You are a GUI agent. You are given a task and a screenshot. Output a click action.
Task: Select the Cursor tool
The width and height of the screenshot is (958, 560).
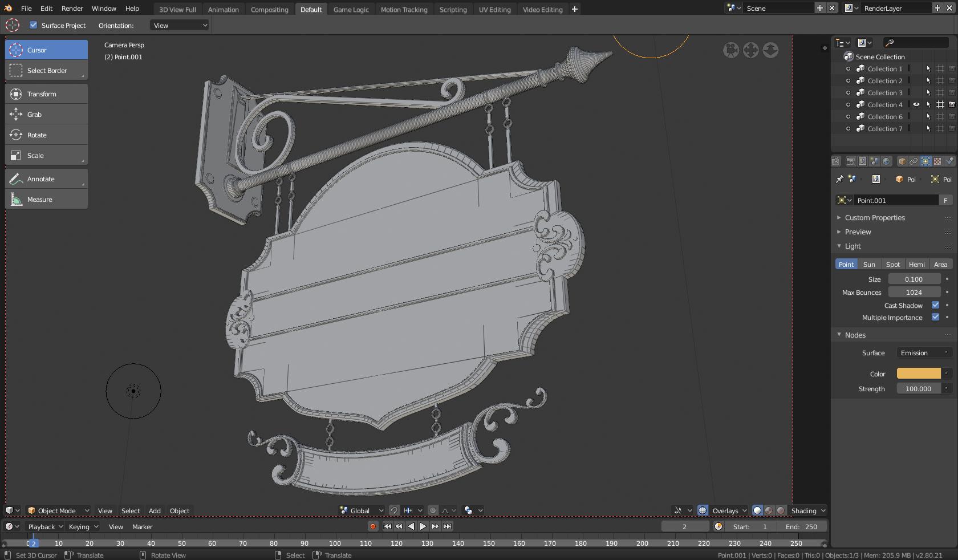[46, 50]
